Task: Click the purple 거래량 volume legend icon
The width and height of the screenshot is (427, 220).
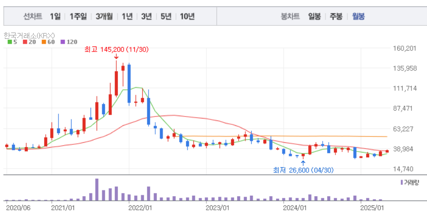Action: point(401,182)
